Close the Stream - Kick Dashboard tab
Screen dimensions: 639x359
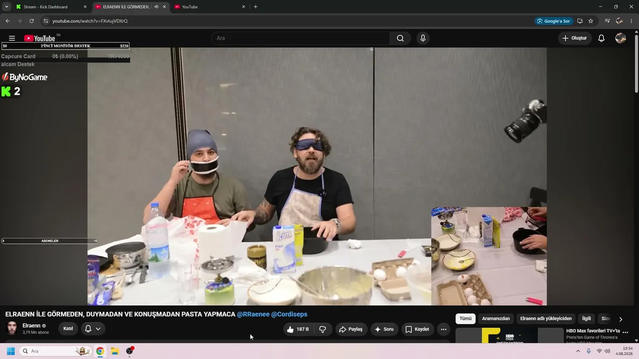pyautogui.click(x=85, y=7)
